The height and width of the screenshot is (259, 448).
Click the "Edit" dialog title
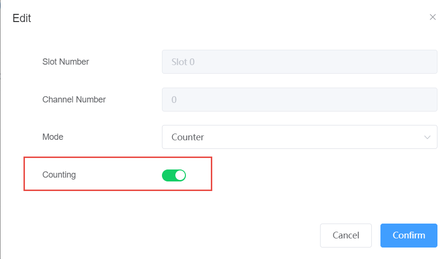(22, 18)
